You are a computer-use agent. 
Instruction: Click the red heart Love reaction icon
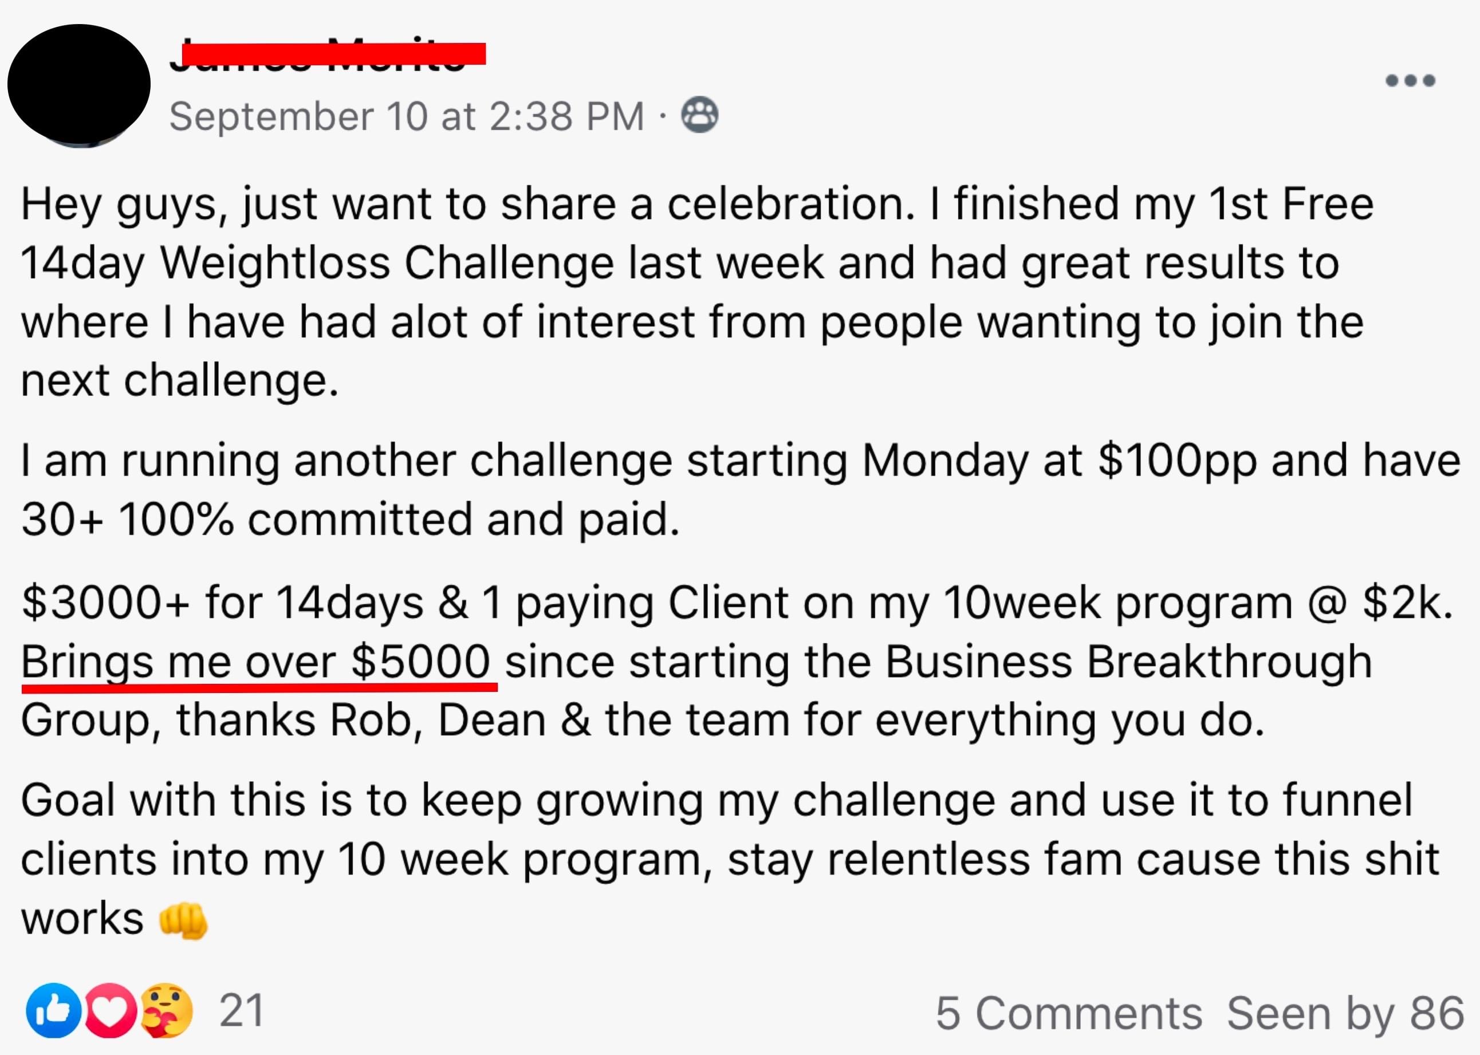[x=109, y=1010]
